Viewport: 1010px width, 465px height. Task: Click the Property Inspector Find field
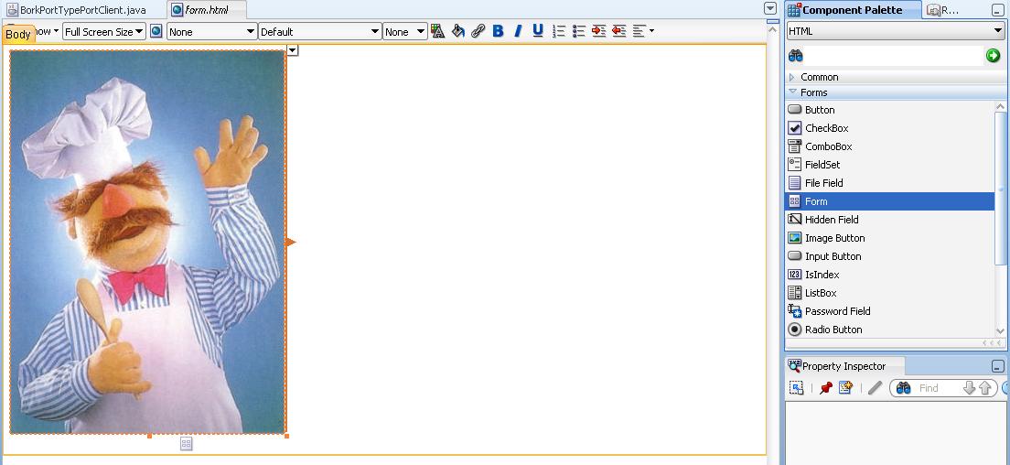click(x=938, y=388)
